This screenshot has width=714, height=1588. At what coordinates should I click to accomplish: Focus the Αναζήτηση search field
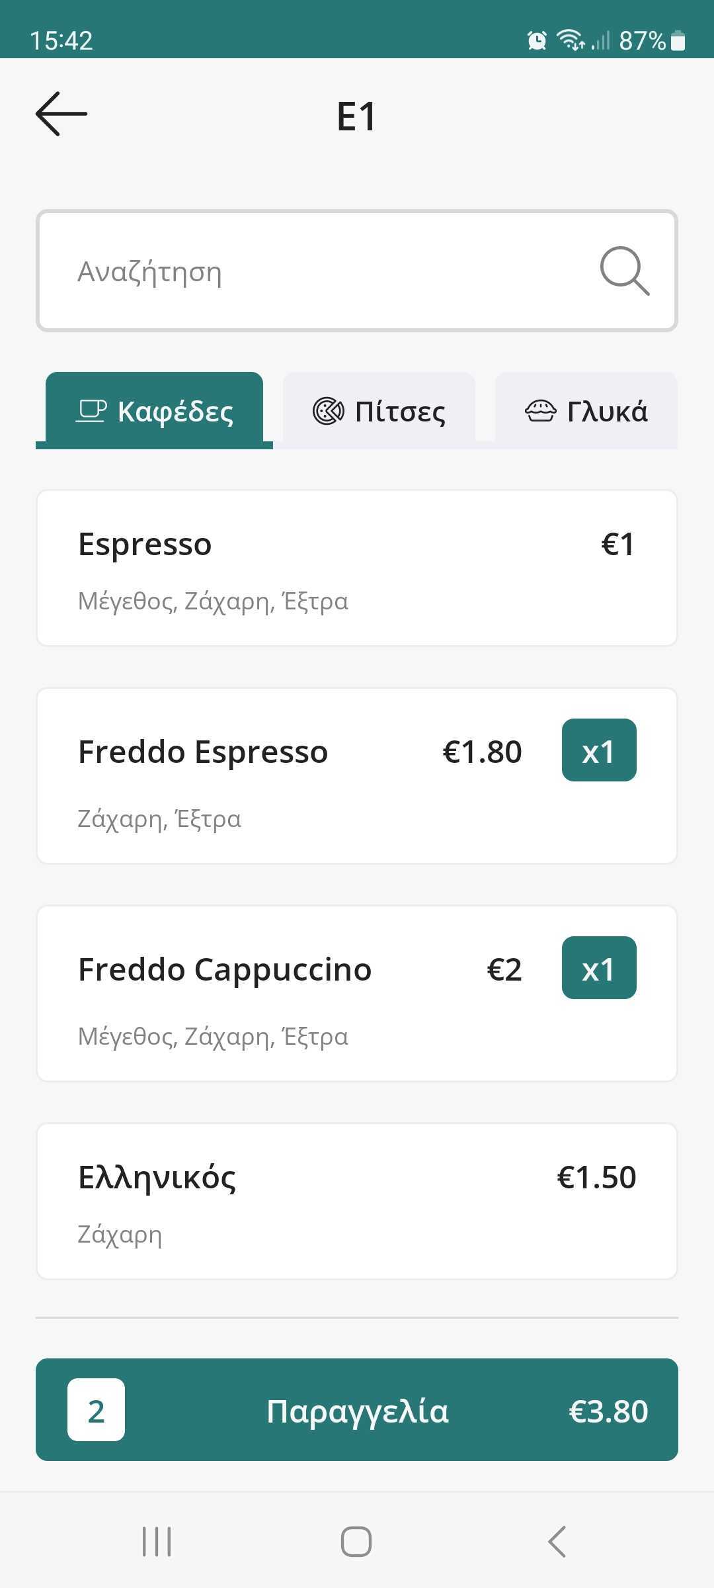(317, 271)
